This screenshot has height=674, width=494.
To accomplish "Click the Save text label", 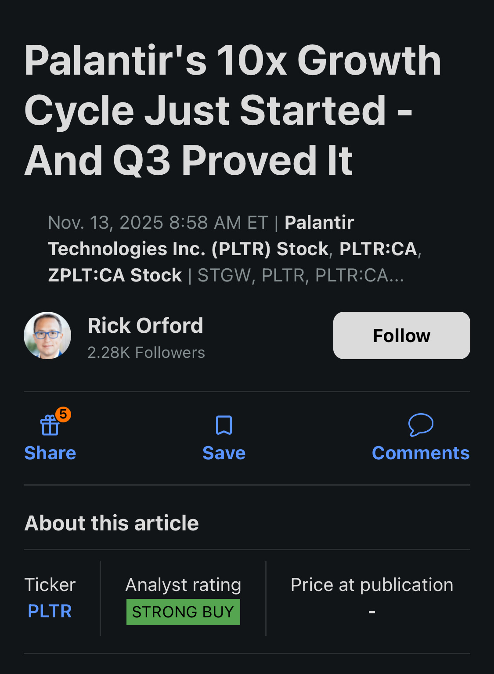I will (x=224, y=453).
